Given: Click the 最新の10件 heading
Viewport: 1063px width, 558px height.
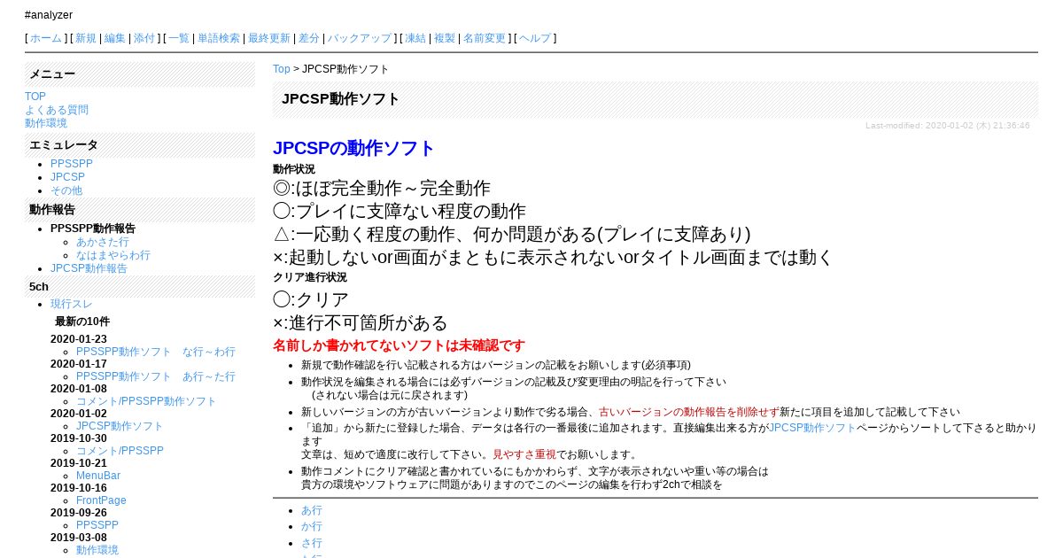Looking at the screenshot, I should click(82, 322).
